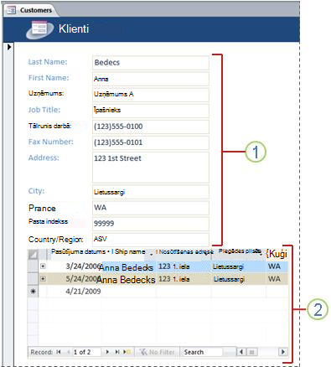
Task: Select the 5/24/2006 order date cell
Action: click(83, 279)
